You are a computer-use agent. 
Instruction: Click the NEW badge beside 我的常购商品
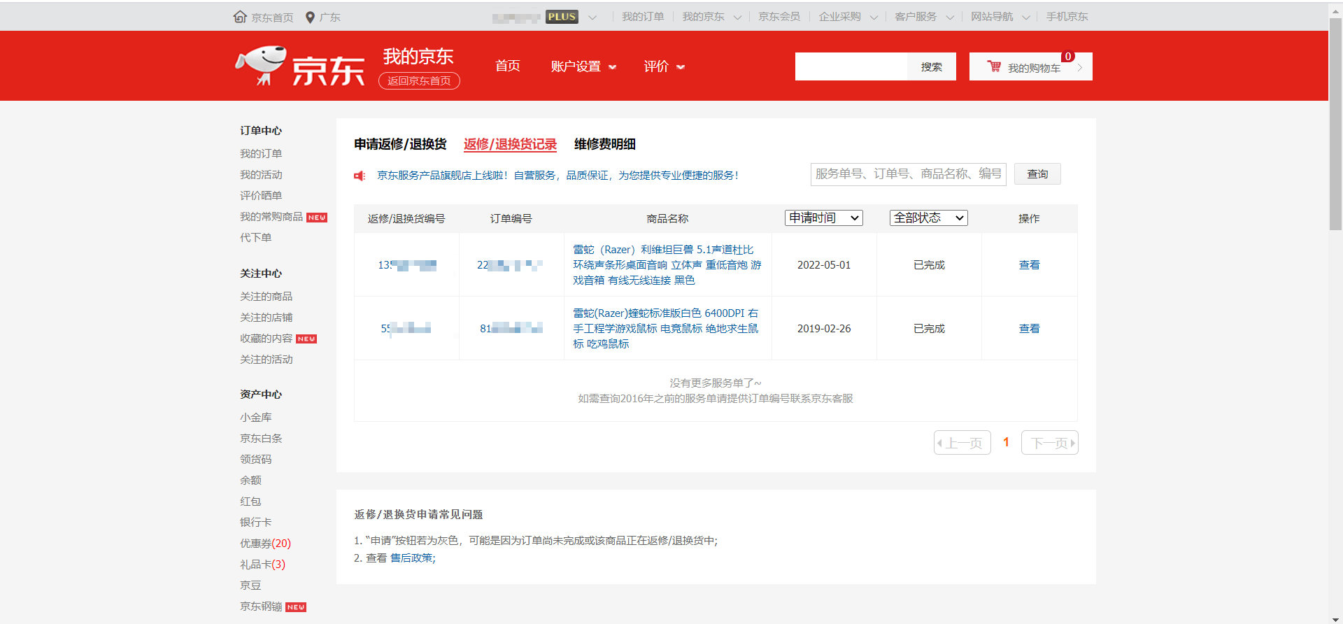[317, 218]
